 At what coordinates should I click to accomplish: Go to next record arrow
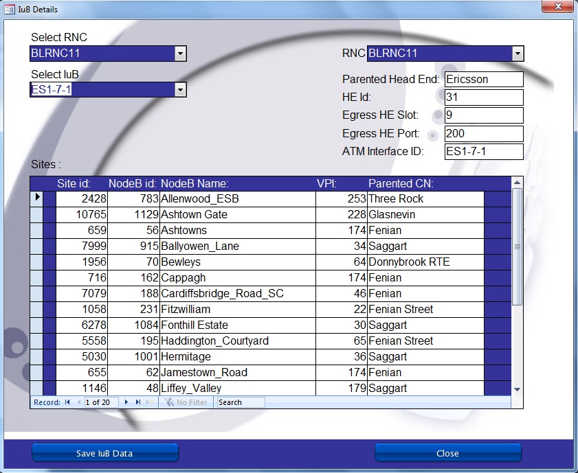126,402
